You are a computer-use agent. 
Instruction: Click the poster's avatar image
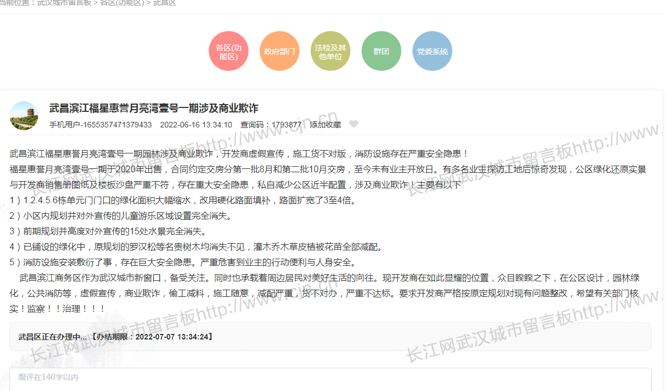24,116
